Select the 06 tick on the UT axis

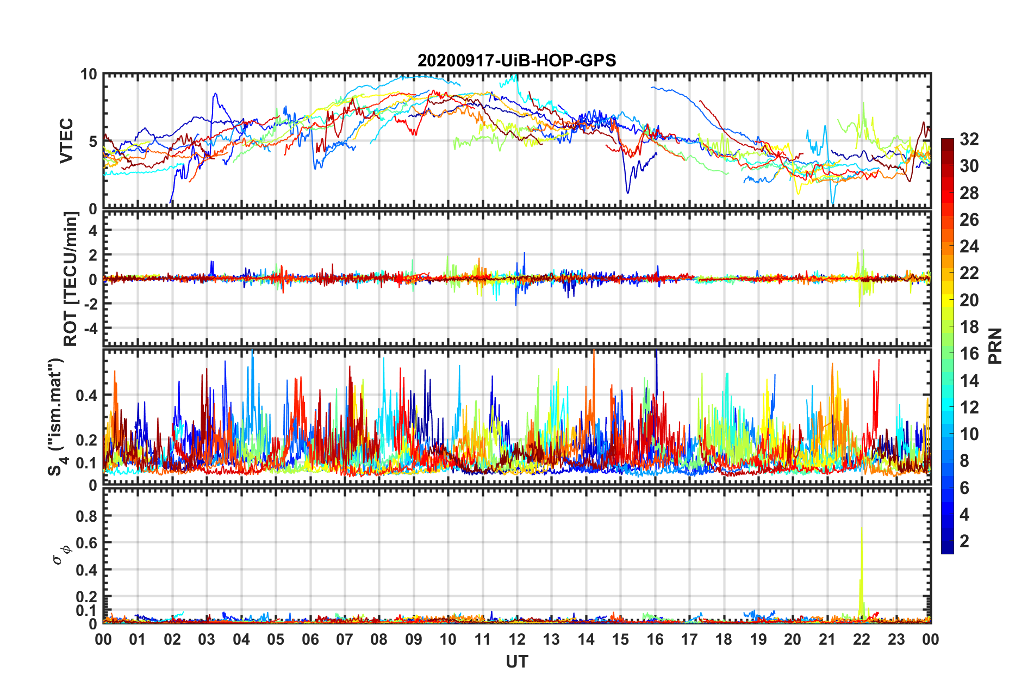point(310,639)
